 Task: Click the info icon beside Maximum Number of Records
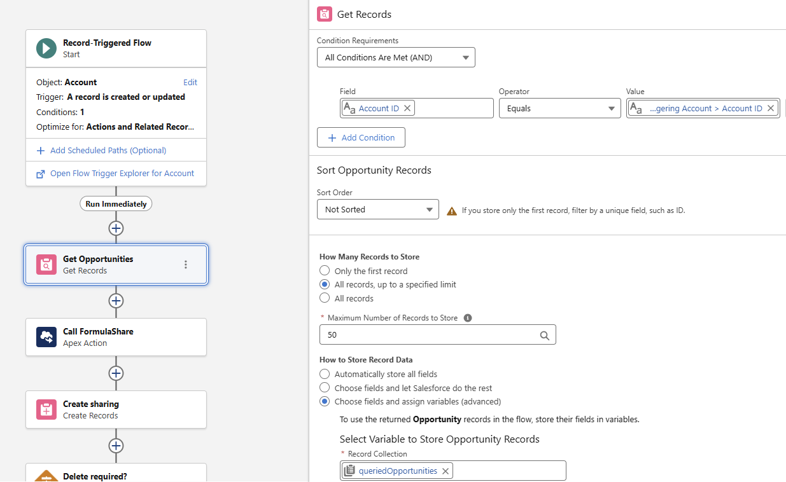(468, 317)
